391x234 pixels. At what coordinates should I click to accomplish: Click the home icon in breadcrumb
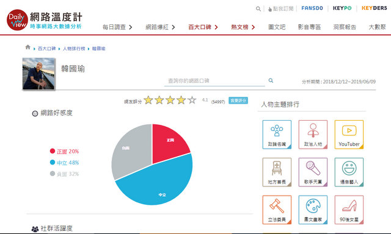tap(27, 47)
